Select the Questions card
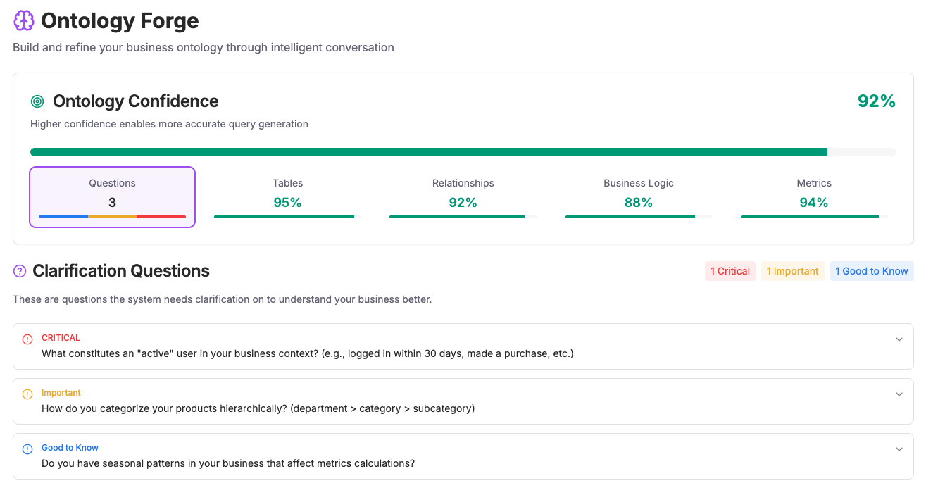The height and width of the screenshot is (495, 926). [112, 196]
